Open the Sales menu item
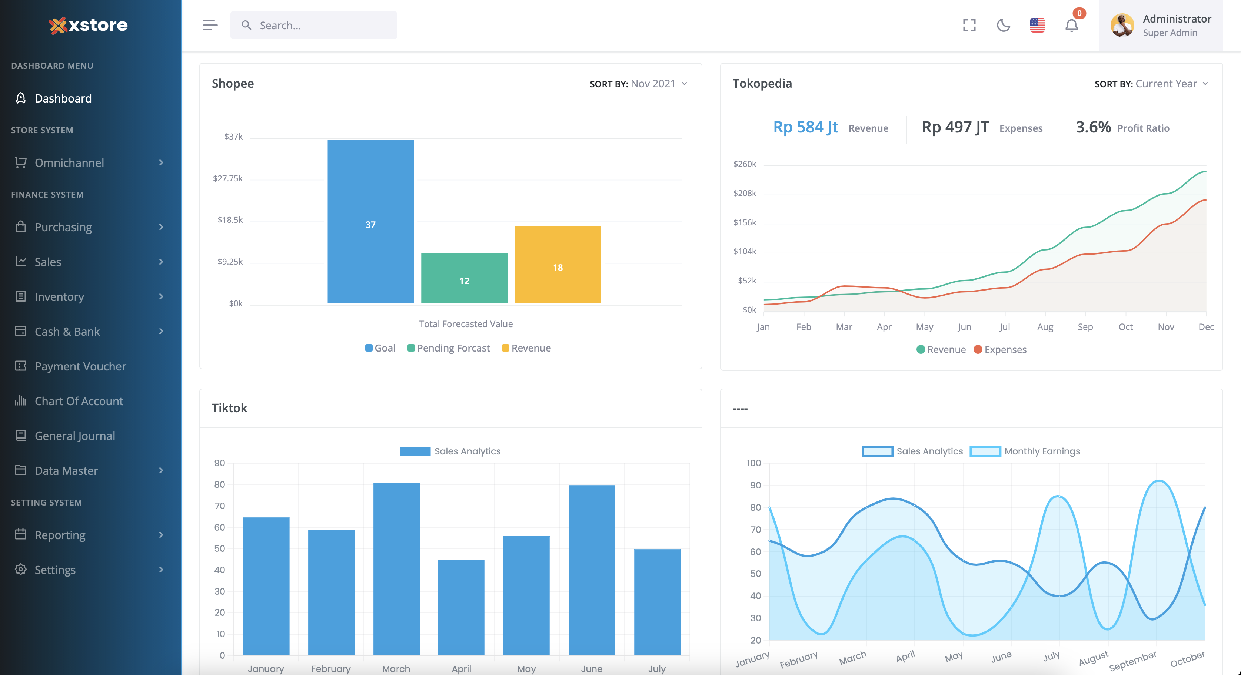Screen dimensions: 1241x675 click(90, 261)
